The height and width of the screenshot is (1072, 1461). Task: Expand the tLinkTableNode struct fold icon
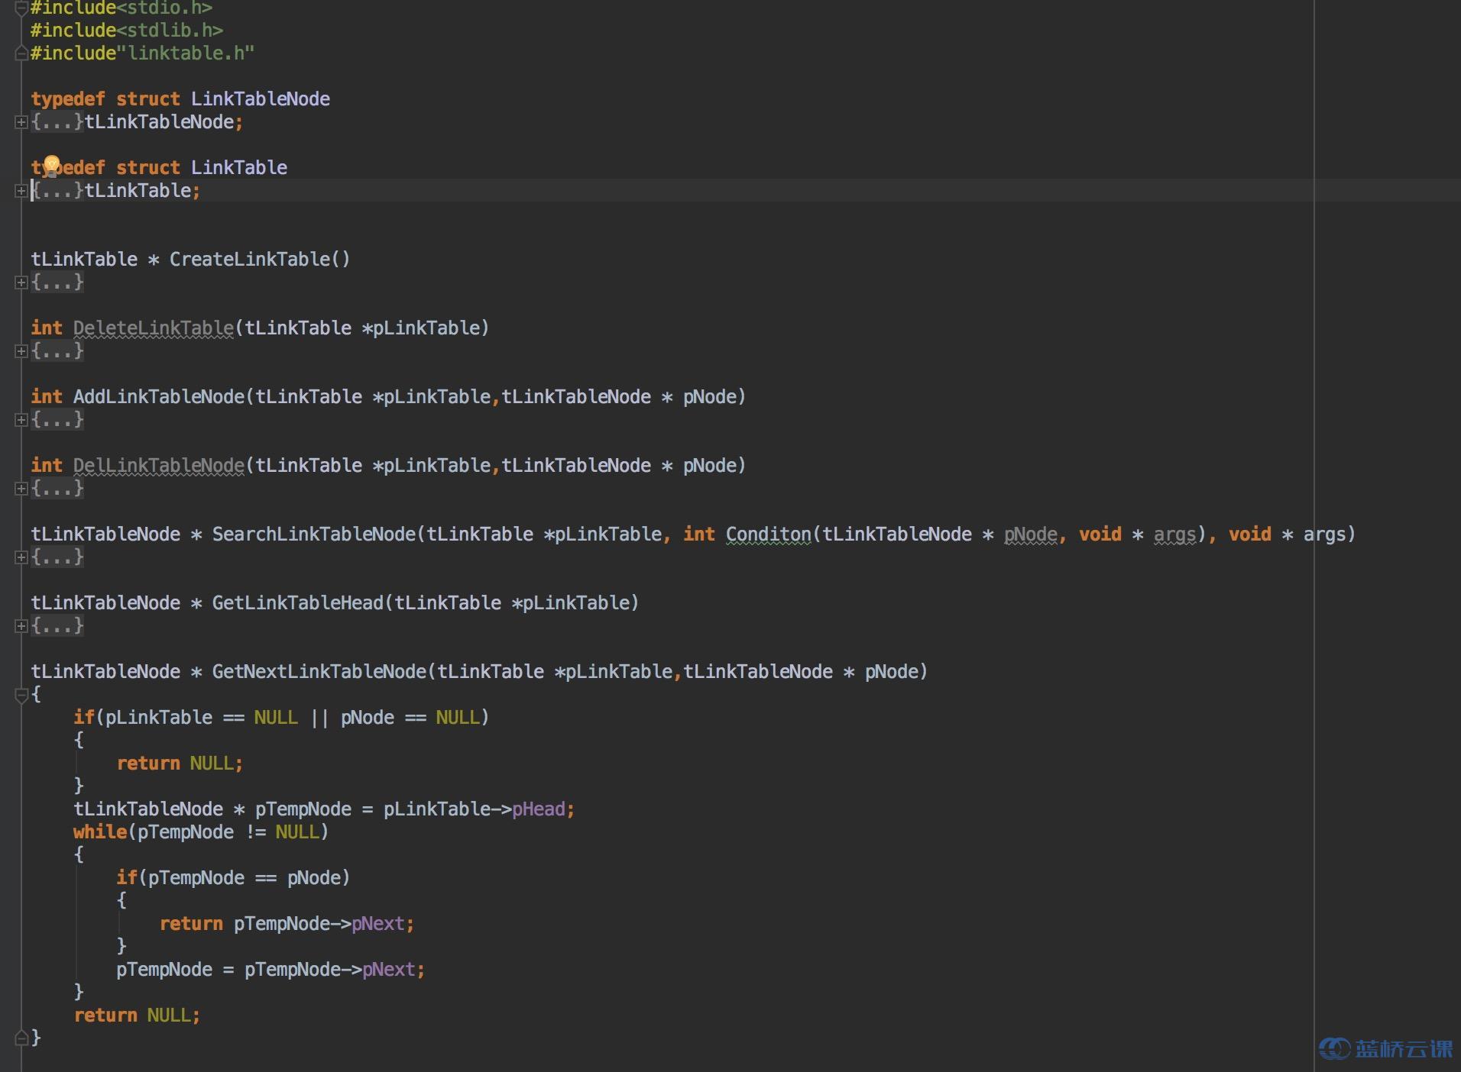click(21, 122)
